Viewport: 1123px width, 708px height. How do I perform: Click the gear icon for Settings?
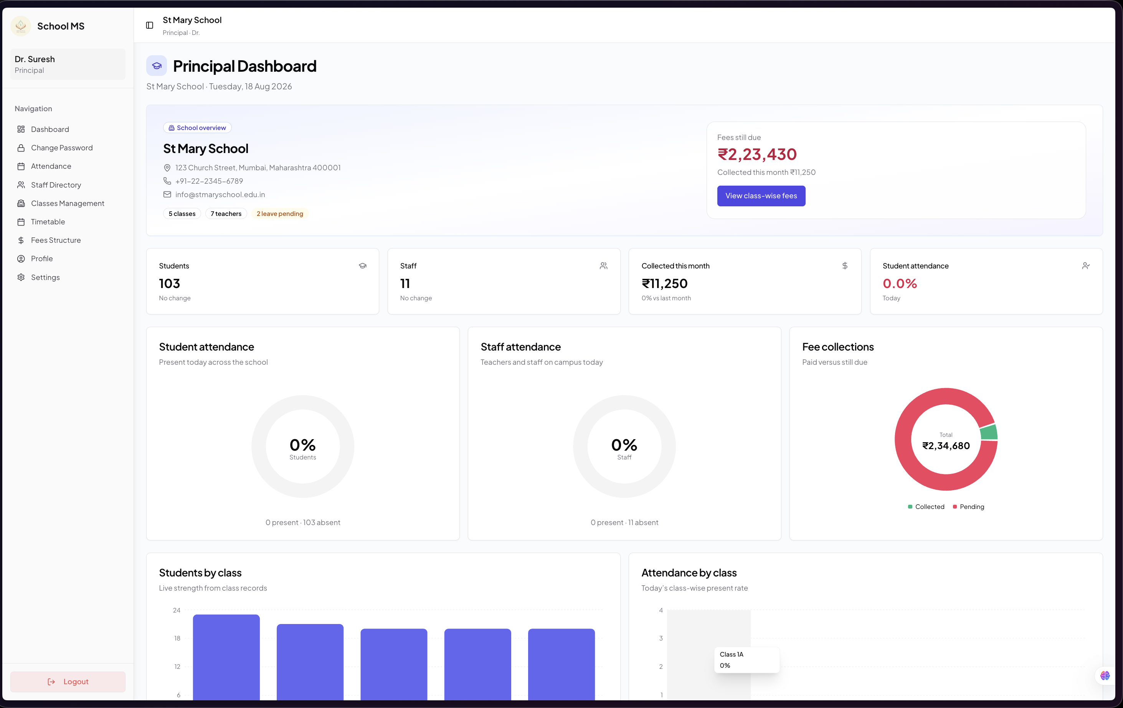click(21, 277)
